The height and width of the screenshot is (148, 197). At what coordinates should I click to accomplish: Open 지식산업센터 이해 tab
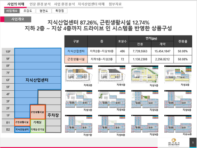(91, 4)
